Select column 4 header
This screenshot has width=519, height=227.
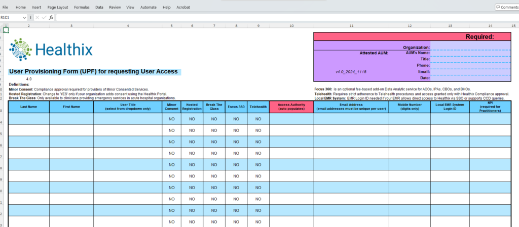point(128,25)
